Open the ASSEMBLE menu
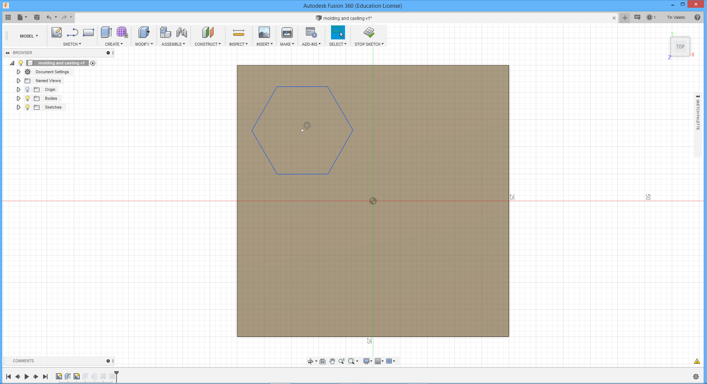 click(173, 44)
